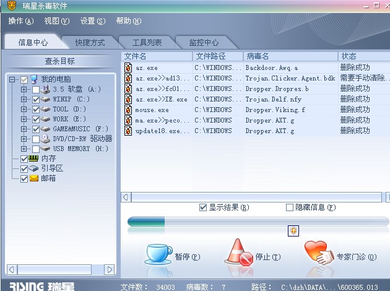This screenshot has height=291, width=390.
Task: Toggle the 我的电脑 checkbox
Action: (24, 80)
